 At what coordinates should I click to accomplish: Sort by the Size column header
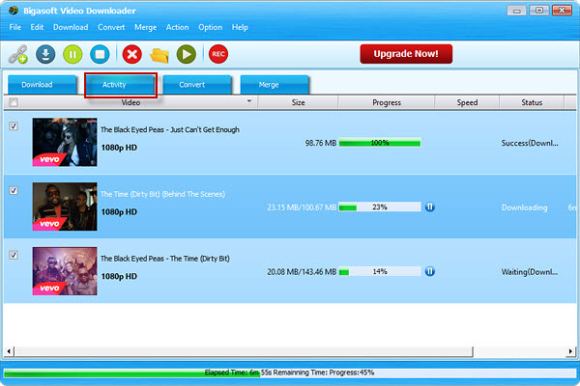point(298,102)
